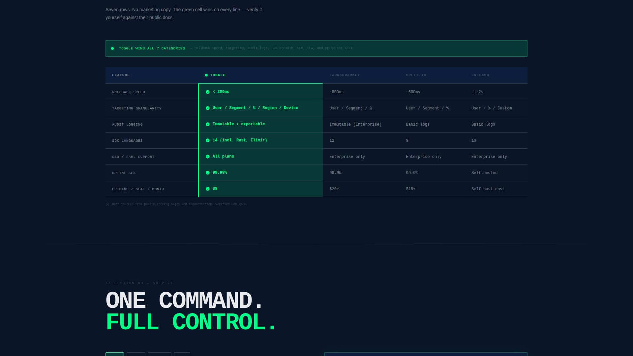Image resolution: width=633 pixels, height=356 pixels.
Task: Click the info icon beside data source footnote
Action: [x=107, y=204]
